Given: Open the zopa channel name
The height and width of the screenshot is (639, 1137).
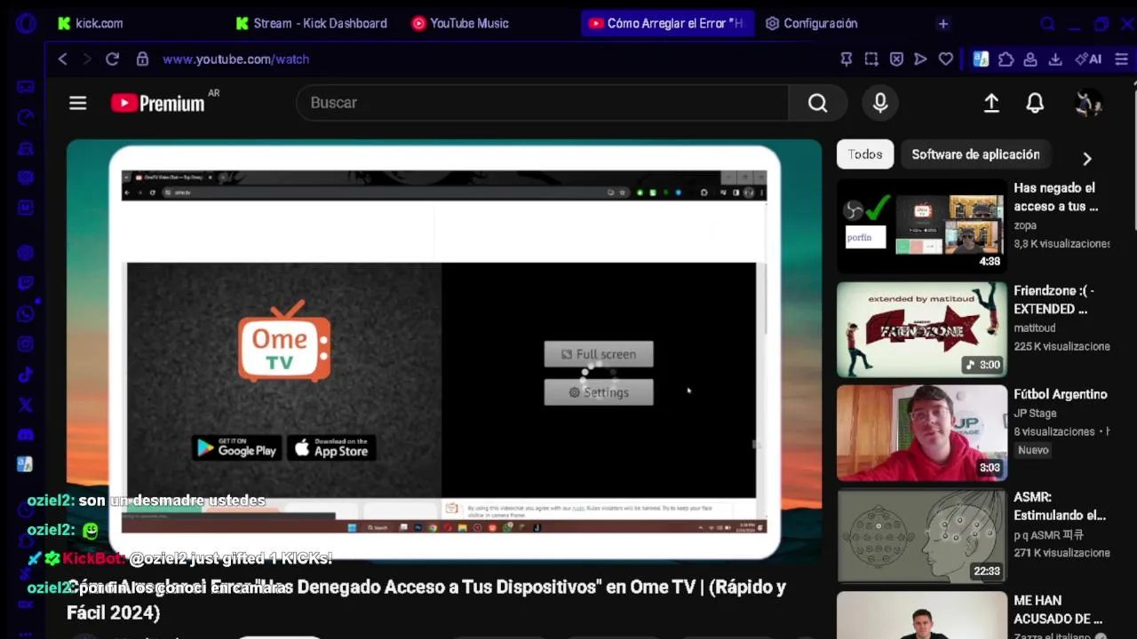Looking at the screenshot, I should pyautogui.click(x=1025, y=225).
